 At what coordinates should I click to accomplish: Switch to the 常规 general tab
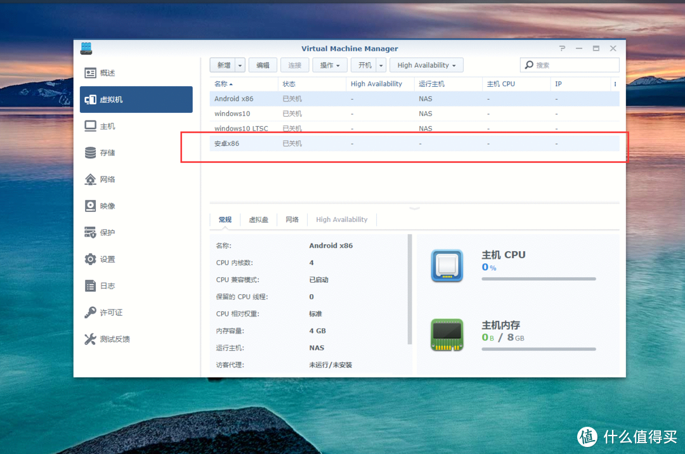225,219
